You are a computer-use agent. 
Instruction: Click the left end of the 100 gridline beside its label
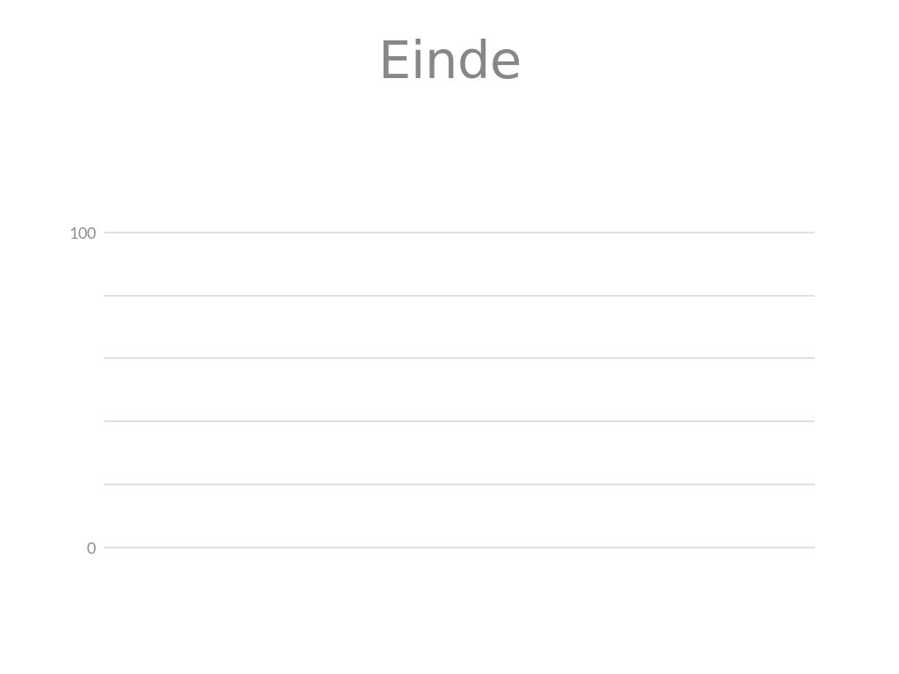pyautogui.click(x=109, y=233)
